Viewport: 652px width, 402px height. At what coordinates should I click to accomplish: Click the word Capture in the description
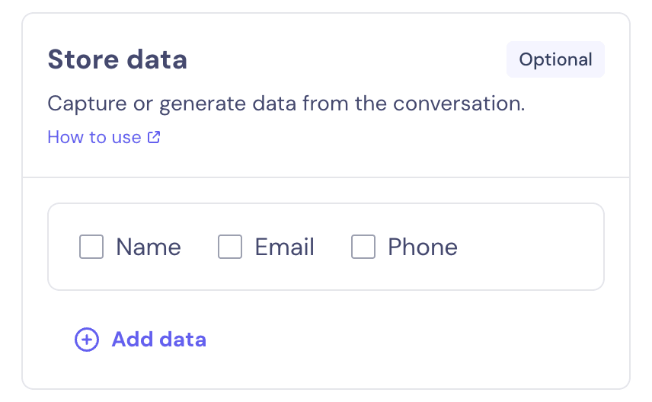pos(78,104)
